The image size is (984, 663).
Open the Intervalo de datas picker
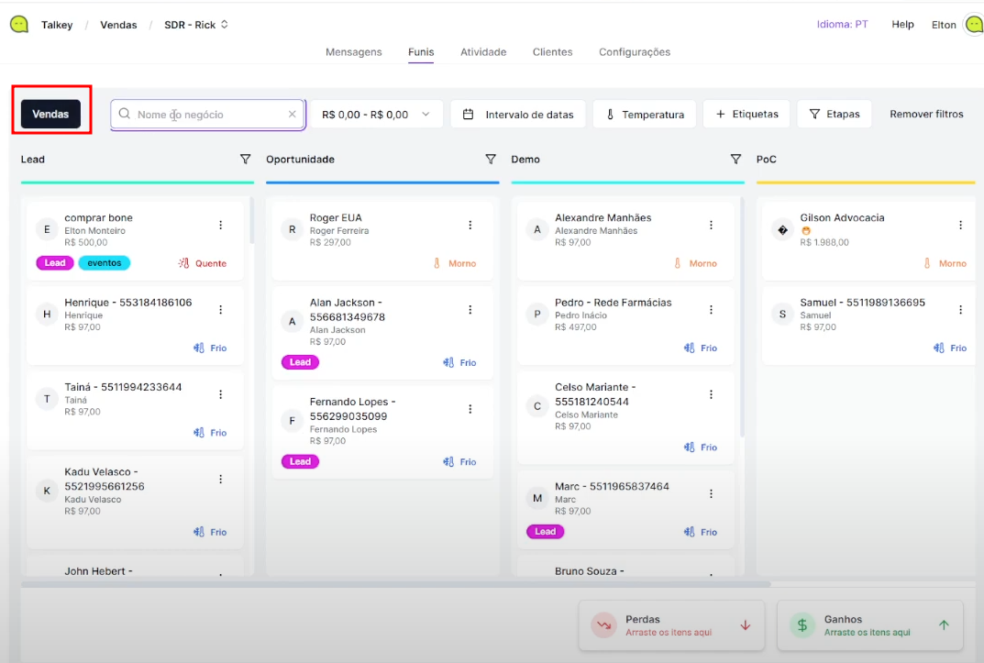tap(518, 115)
